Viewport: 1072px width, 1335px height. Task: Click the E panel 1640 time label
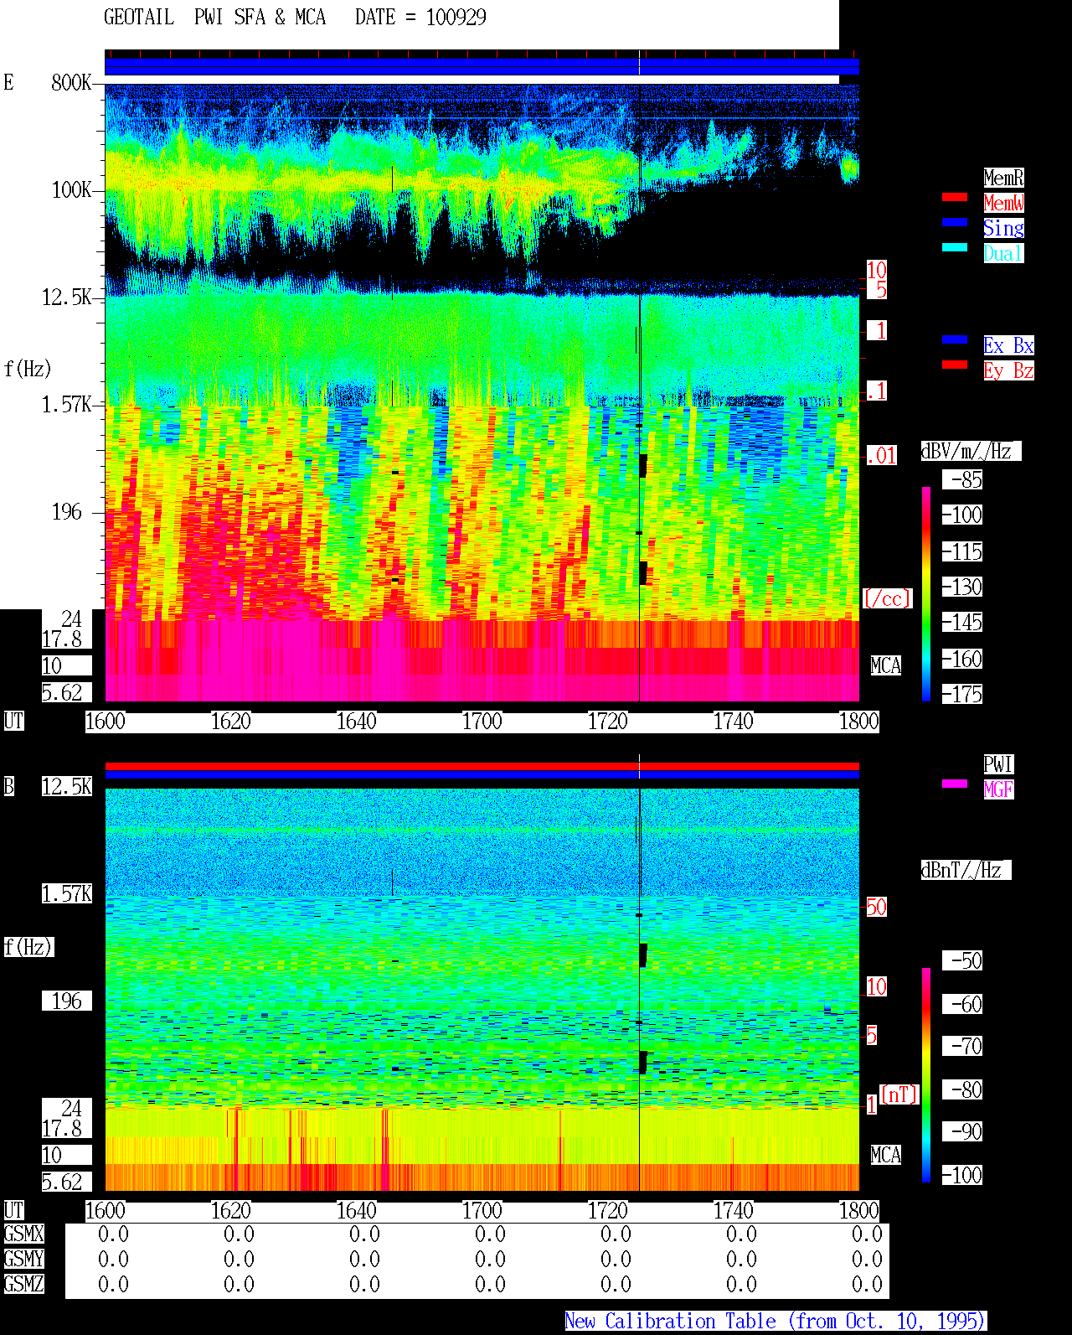(357, 721)
